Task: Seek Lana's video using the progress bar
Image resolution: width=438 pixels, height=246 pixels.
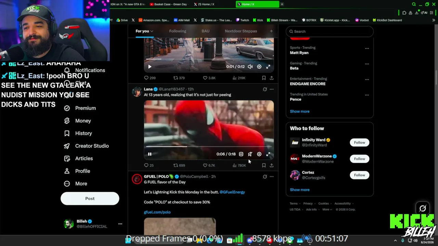Action: [209, 147]
